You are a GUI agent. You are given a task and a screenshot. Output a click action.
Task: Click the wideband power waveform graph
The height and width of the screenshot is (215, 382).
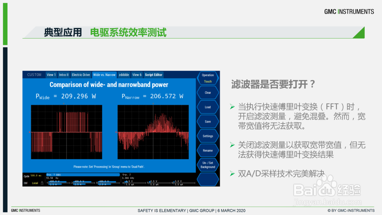(x=66, y=132)
